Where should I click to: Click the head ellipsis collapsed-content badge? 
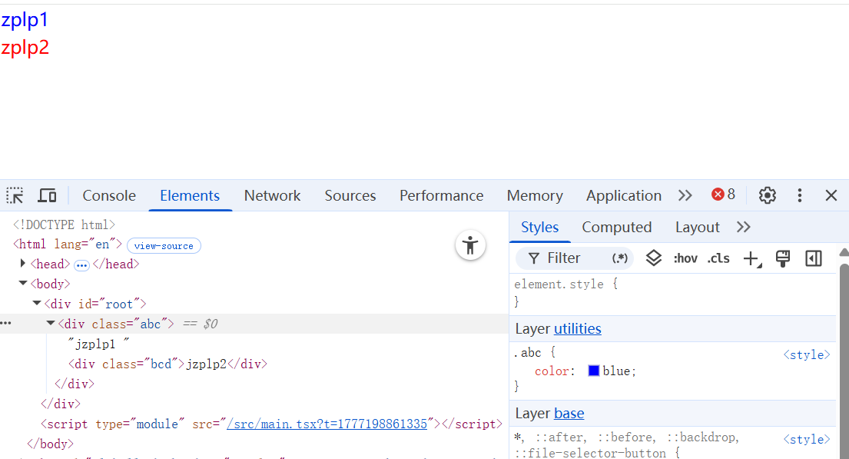[x=81, y=265]
